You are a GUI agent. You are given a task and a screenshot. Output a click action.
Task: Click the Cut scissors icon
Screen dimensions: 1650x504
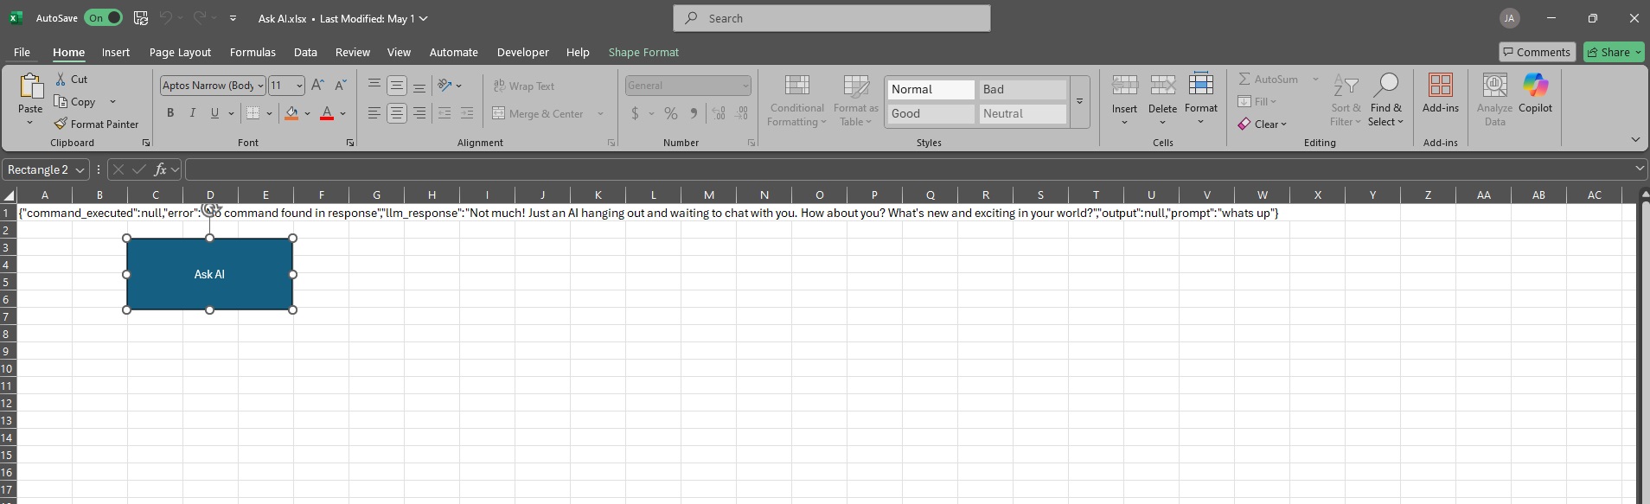pyautogui.click(x=61, y=79)
